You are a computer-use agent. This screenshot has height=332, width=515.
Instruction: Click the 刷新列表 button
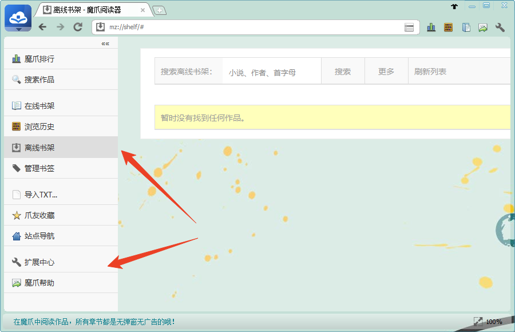[x=430, y=72]
